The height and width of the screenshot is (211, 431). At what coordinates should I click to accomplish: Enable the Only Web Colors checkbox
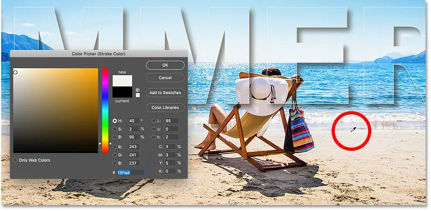click(16, 160)
